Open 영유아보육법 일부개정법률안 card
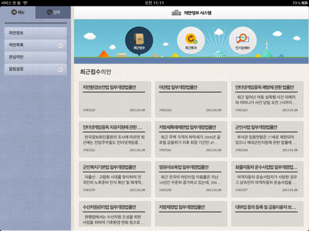This screenshot has width=309, height=231. click(191, 178)
